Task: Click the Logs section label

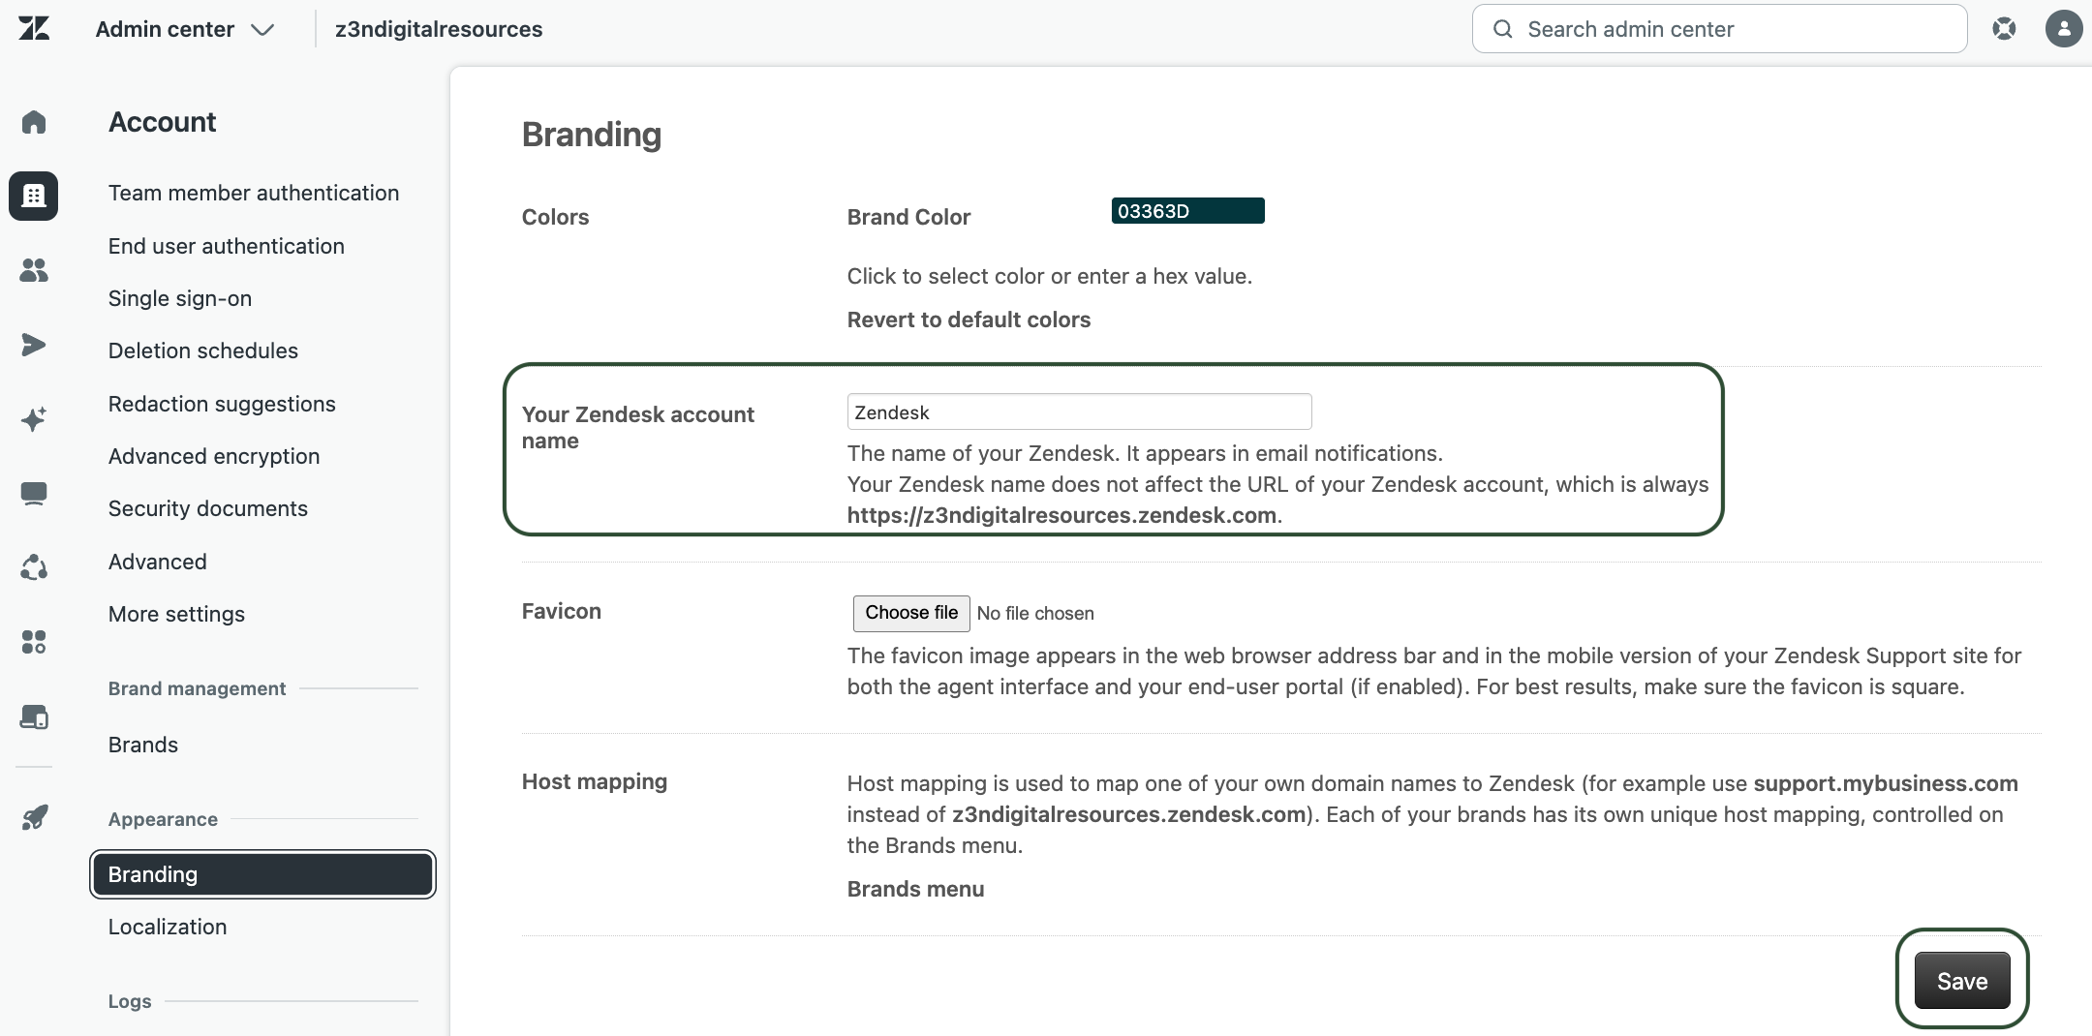Action: (x=130, y=1001)
